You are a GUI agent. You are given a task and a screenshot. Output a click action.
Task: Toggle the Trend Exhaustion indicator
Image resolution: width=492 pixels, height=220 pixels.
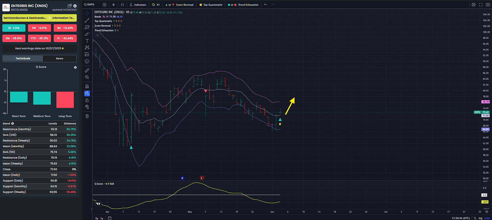[243, 5]
